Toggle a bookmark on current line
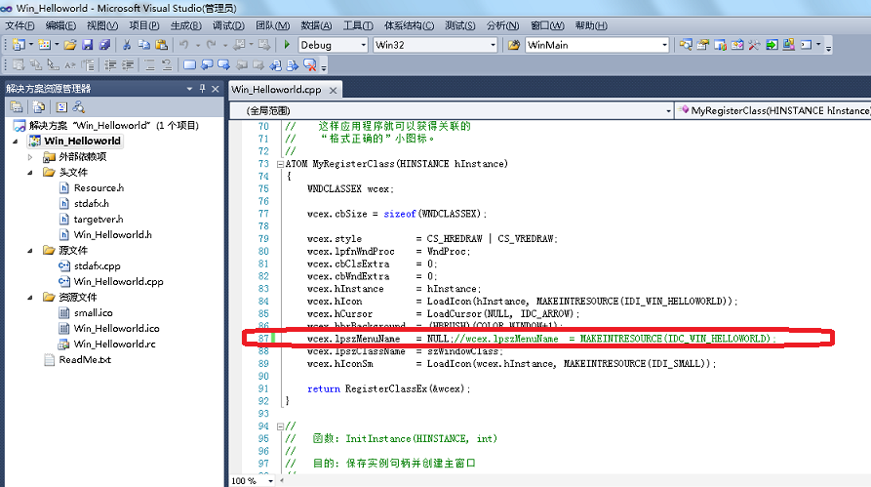The image size is (871, 487). point(189,65)
